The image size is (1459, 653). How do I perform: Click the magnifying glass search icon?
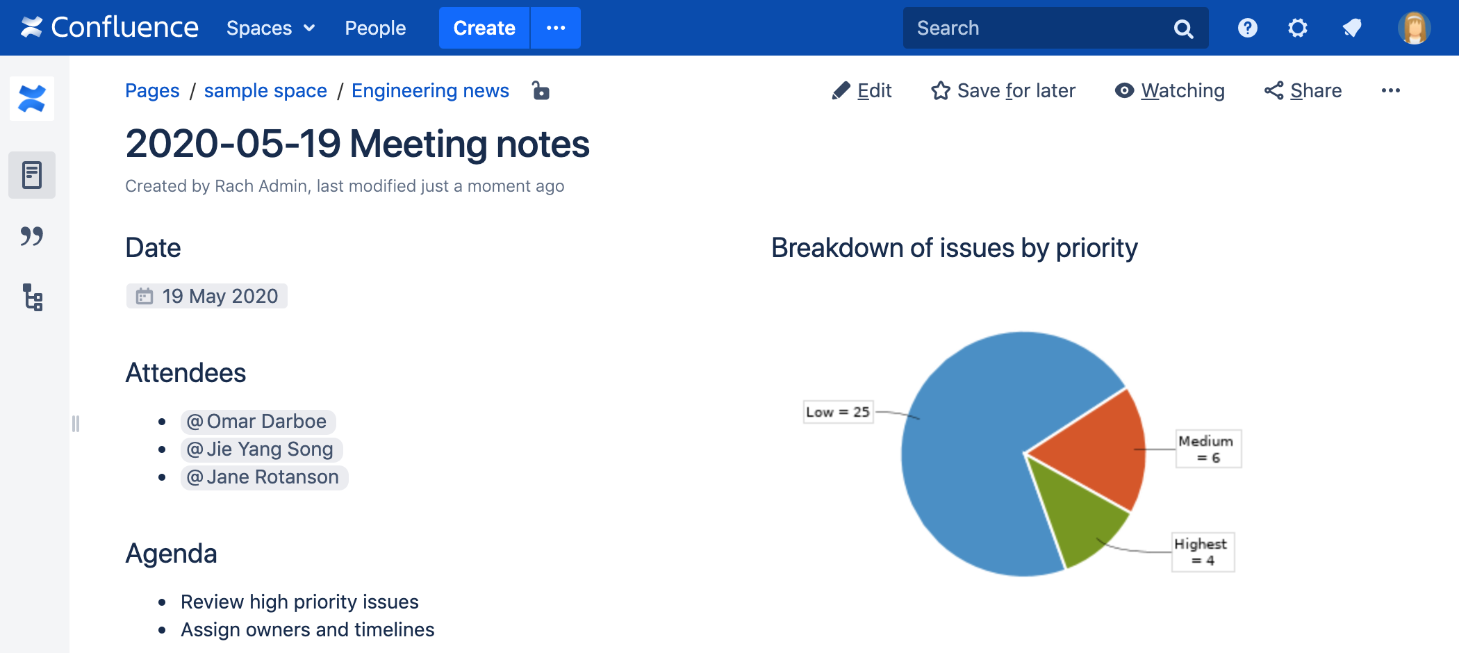(x=1183, y=28)
